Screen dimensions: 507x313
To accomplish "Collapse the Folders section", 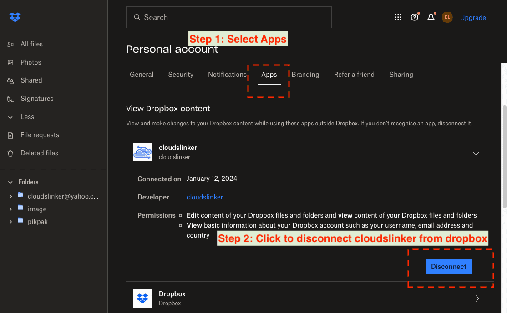I will click(10, 182).
